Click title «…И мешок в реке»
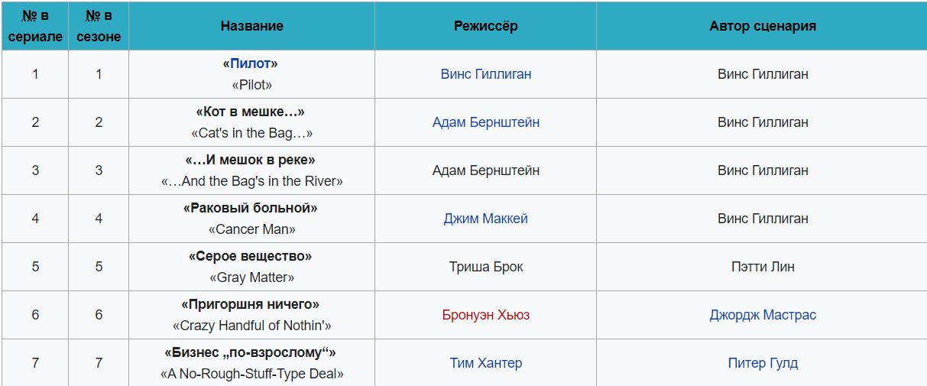927x386 pixels. pyautogui.click(x=251, y=160)
